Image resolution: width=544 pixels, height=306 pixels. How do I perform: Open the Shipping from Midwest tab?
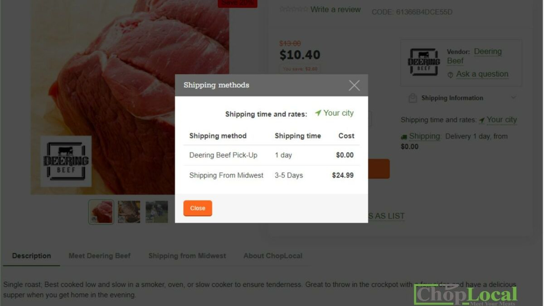point(187,256)
